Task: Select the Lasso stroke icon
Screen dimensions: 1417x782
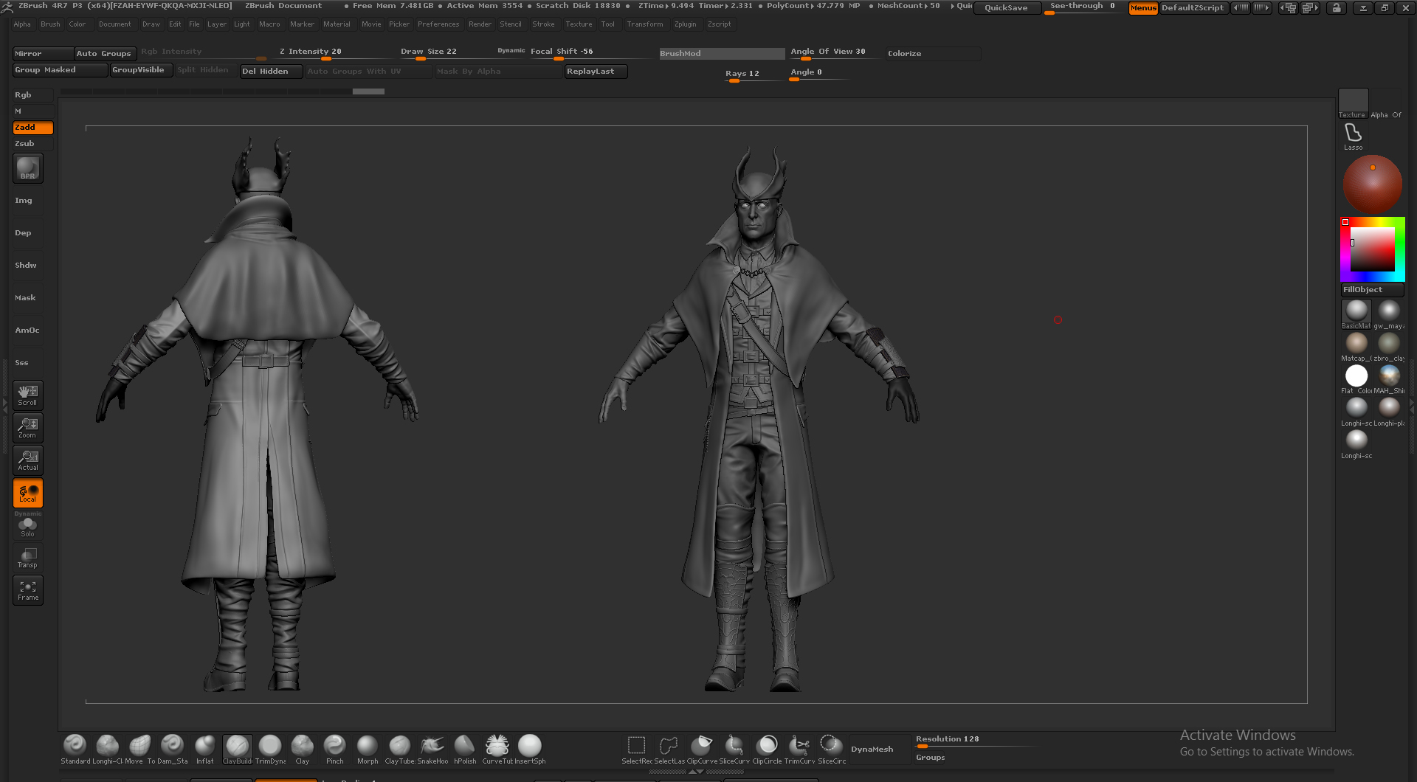Action: click(x=1353, y=136)
